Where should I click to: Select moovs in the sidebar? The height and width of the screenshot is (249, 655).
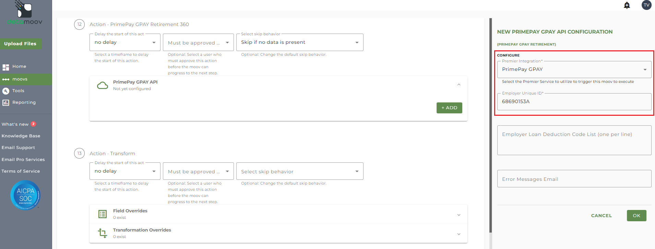tap(20, 79)
